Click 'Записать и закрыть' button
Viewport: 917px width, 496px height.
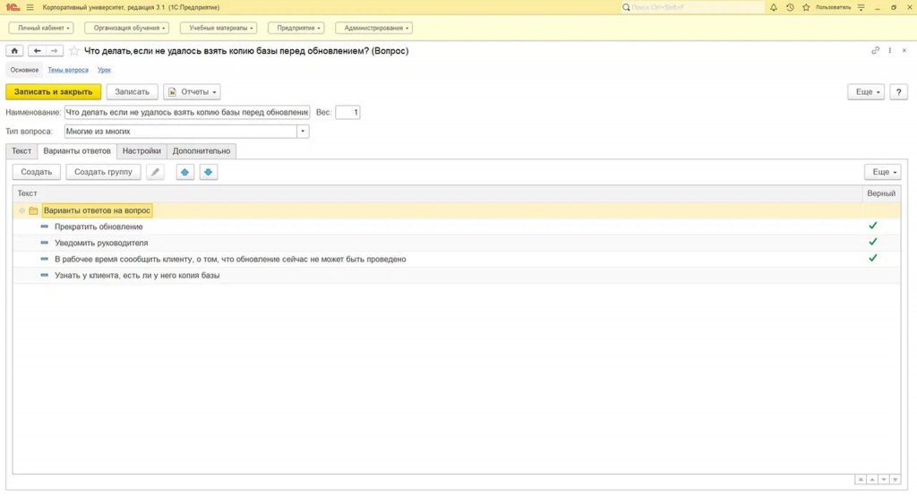(53, 92)
